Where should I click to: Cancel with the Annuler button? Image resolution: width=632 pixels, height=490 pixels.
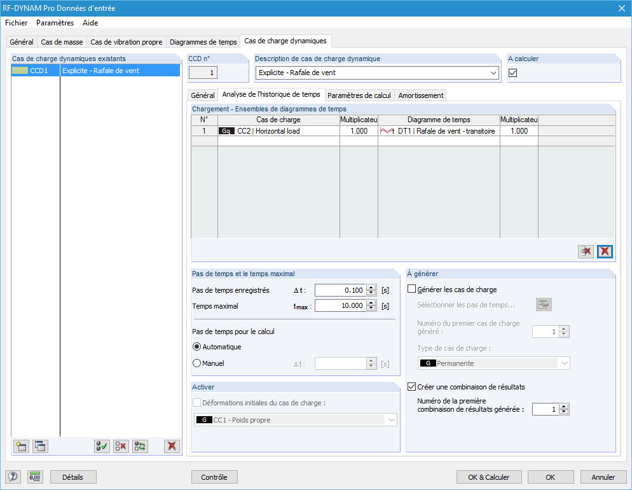click(603, 477)
